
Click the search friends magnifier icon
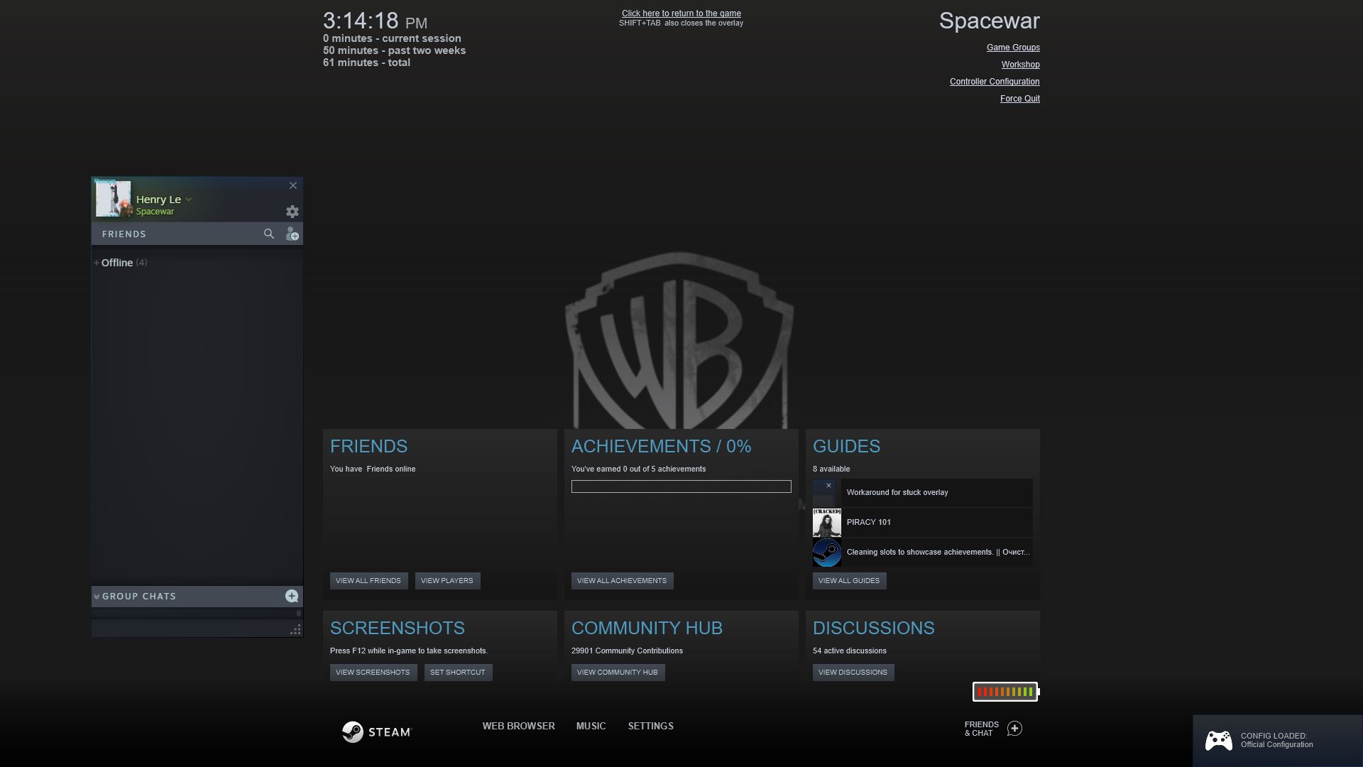coord(268,234)
